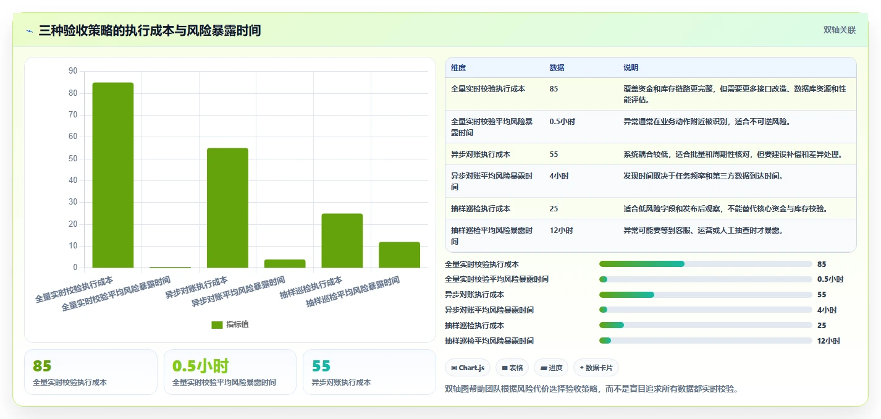Click the 0.5小时 data card

pos(230,372)
